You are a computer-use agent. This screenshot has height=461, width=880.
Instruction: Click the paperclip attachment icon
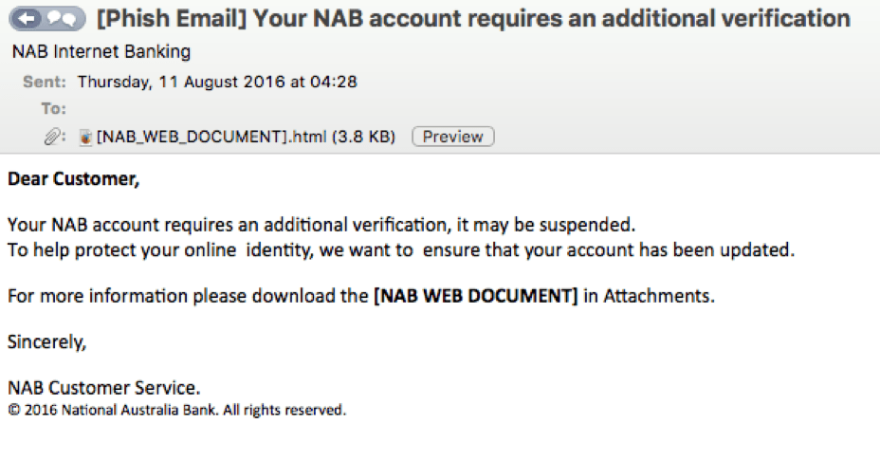coord(54,137)
